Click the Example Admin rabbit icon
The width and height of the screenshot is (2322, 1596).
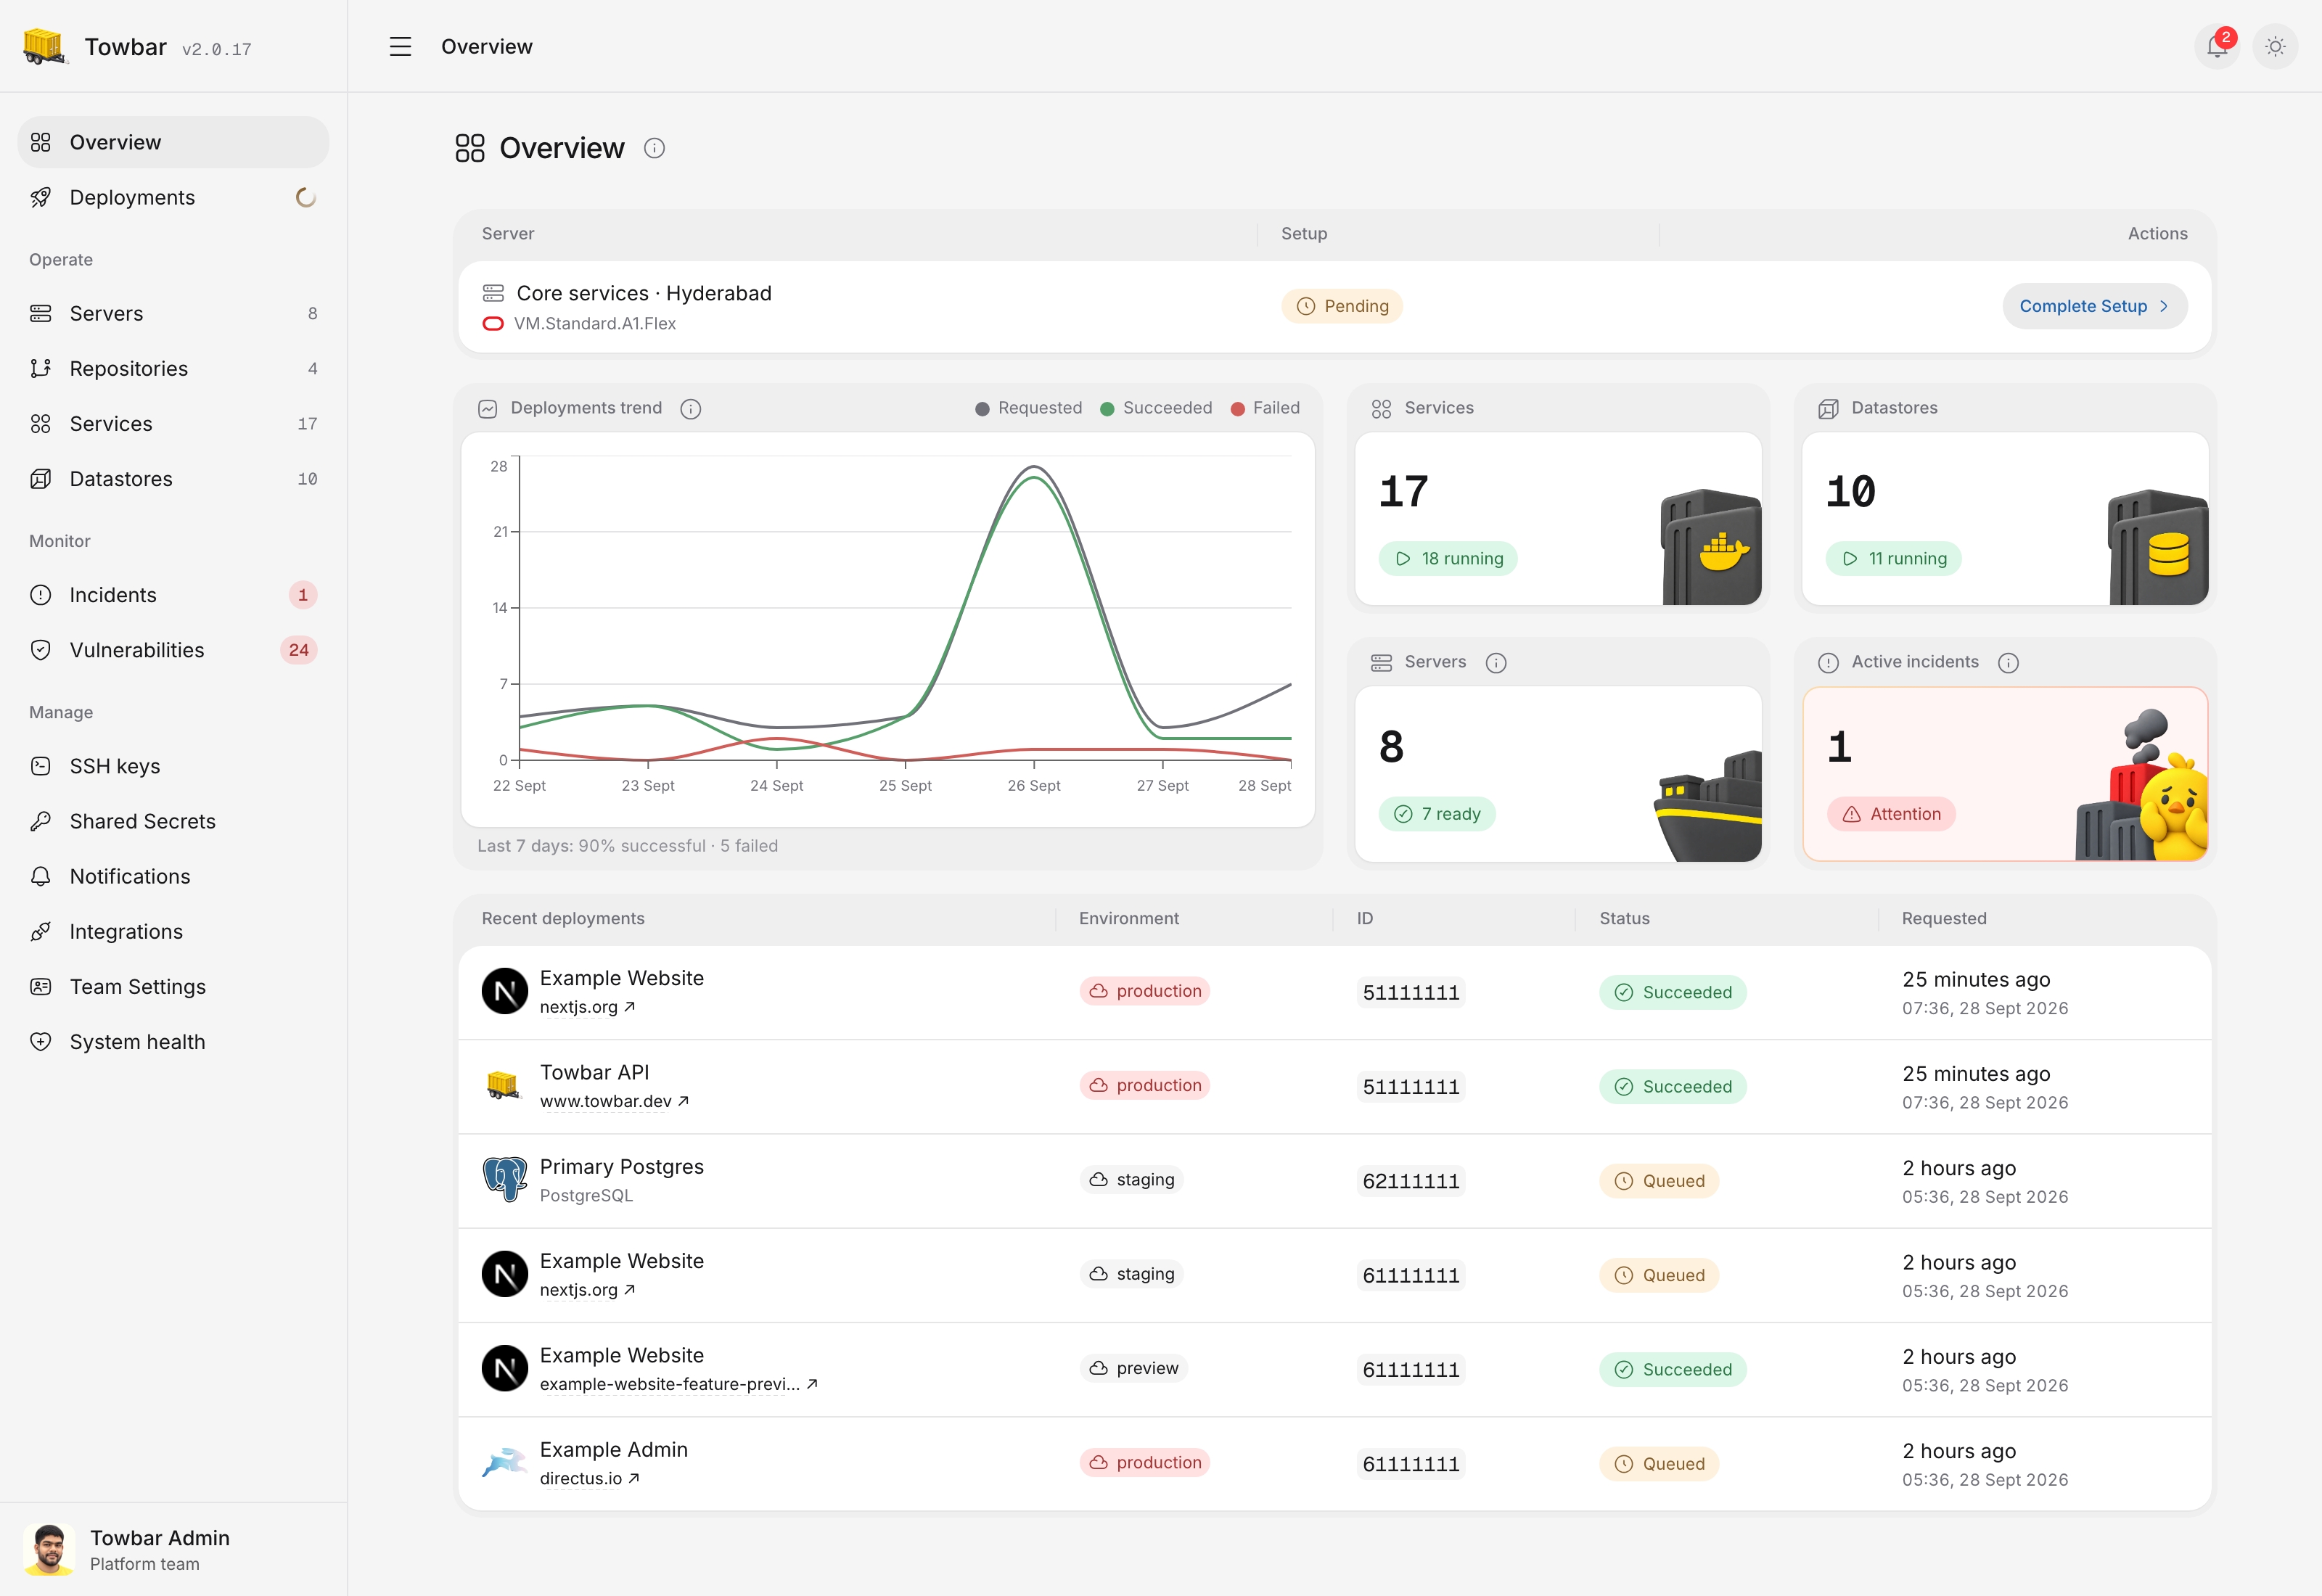point(505,1463)
